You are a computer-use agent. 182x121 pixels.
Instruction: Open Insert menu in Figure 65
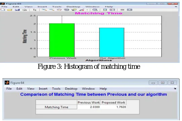[42, 7]
